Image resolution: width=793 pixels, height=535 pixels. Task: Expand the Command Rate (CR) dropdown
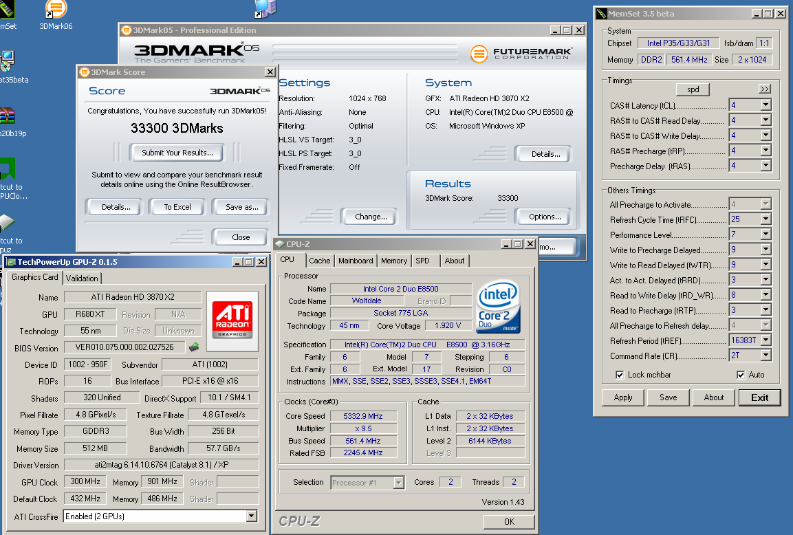click(x=765, y=356)
